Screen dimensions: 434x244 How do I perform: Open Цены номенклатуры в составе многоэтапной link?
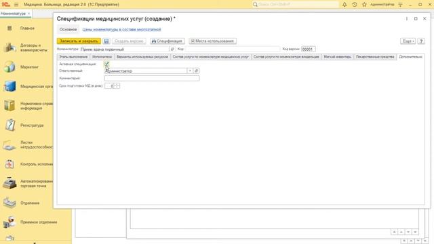pyautogui.click(x=121, y=29)
